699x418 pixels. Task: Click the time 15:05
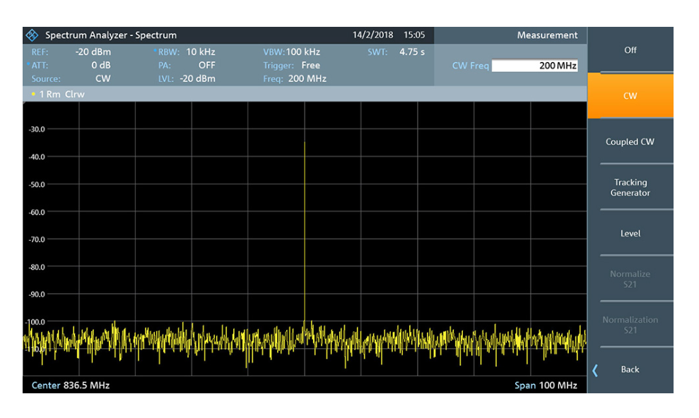click(x=414, y=35)
